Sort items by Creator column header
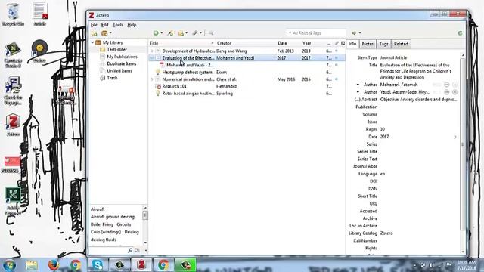Viewport: 484px width, 272px height. pos(246,43)
